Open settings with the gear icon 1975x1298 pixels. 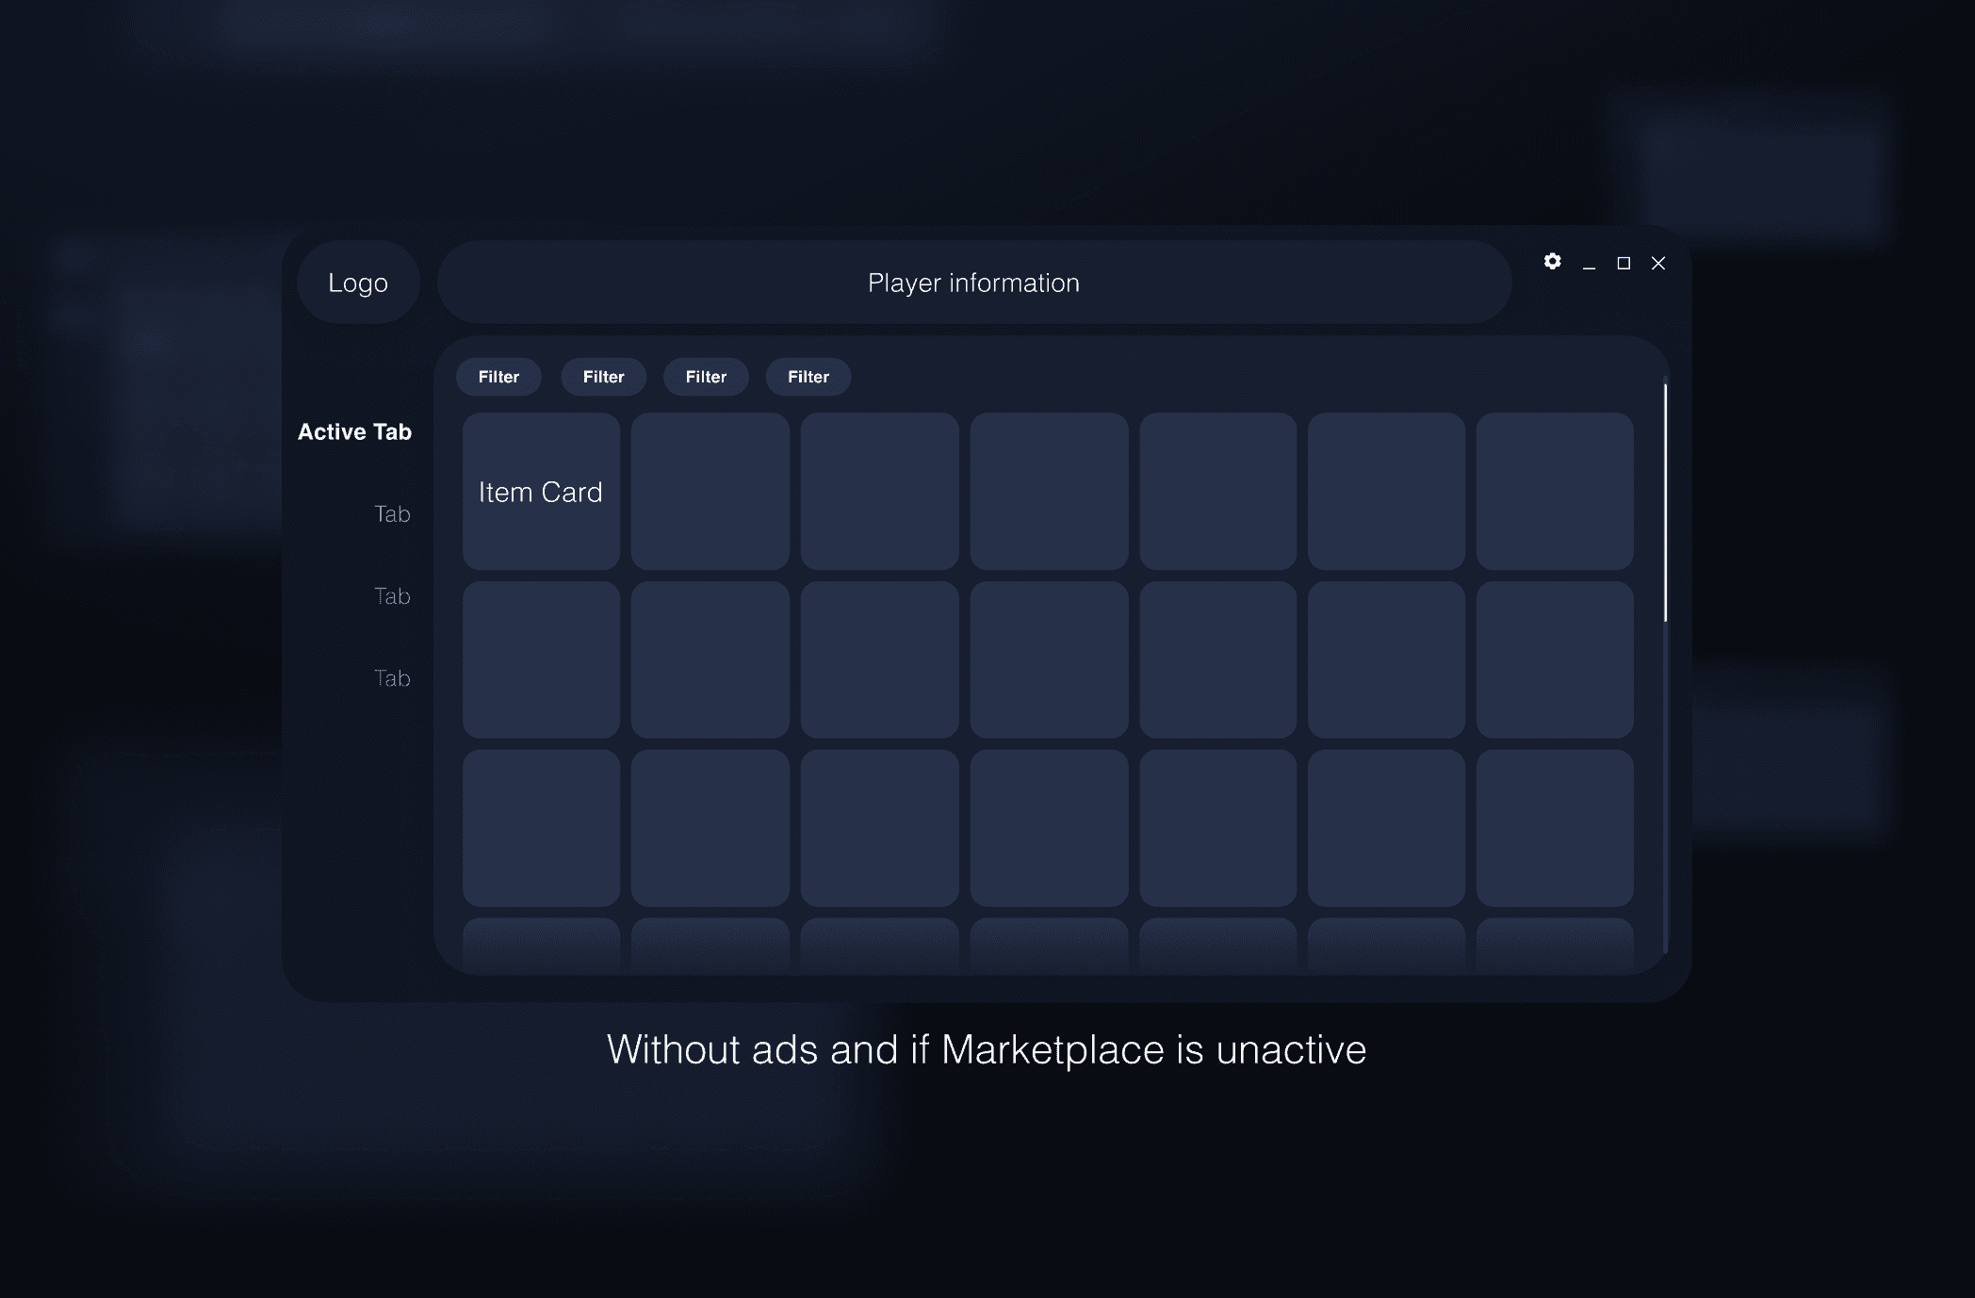(1552, 262)
